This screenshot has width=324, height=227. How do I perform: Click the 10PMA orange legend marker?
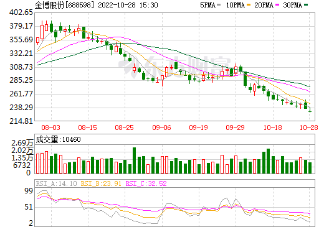tap(249, 5)
